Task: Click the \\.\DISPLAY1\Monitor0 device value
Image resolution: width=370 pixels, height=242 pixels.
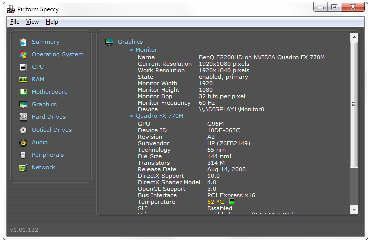Action: click(x=232, y=109)
